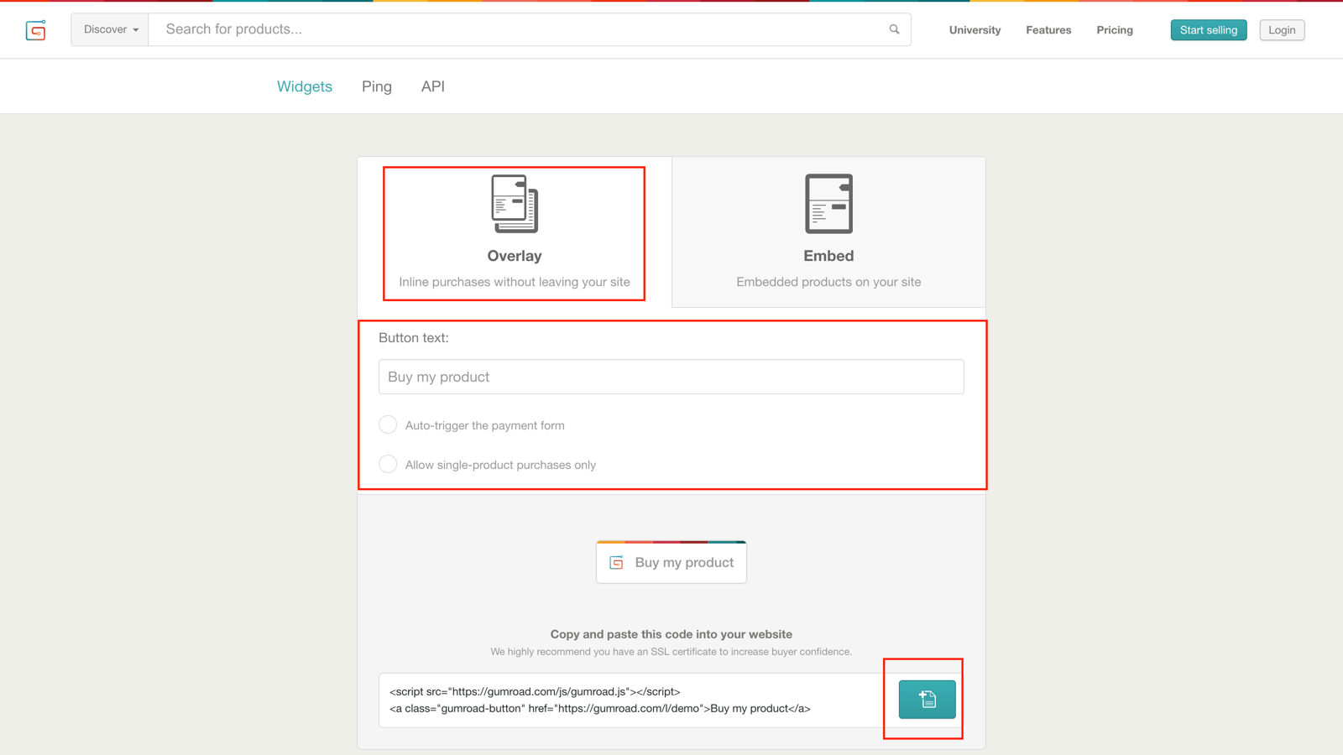The height and width of the screenshot is (755, 1343).
Task: Click inside the Button text field
Action: 671,376
